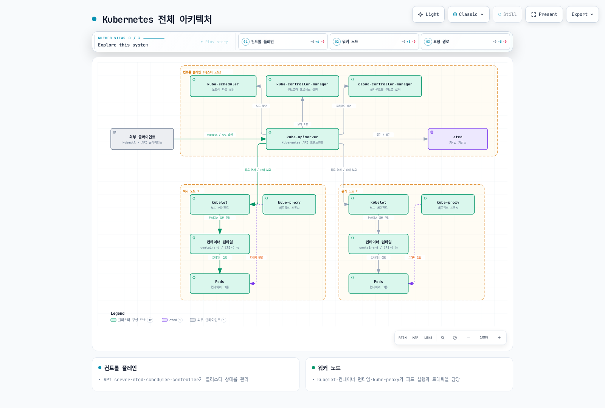Click the 컨트롤 플레인 (마스터 노드) group label
Screen dimensions: 605x408
coord(202,72)
